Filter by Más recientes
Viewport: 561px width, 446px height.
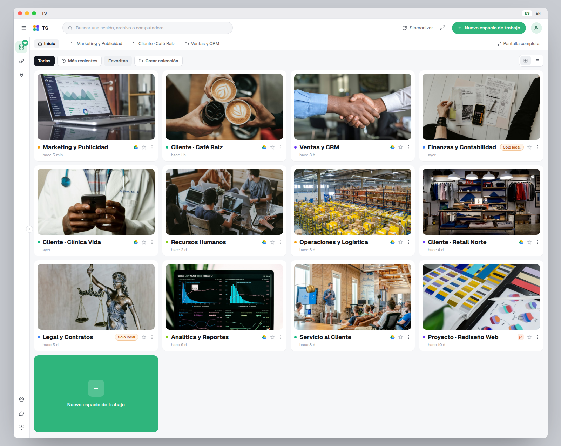(80, 61)
